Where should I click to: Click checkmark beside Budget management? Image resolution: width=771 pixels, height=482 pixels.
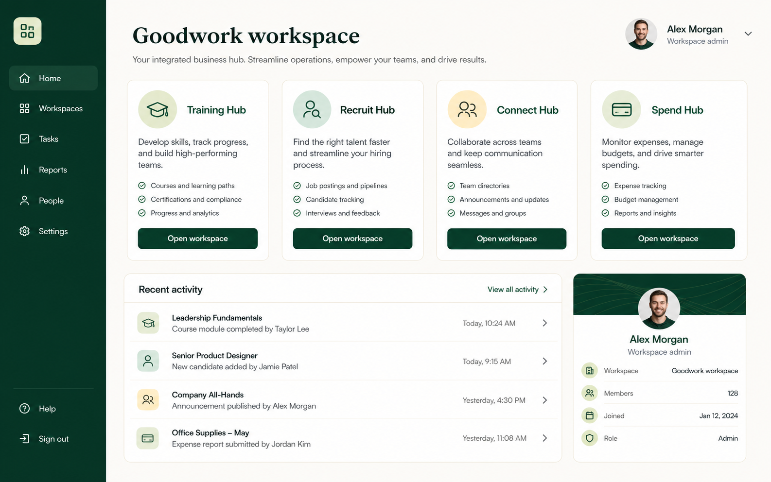point(605,199)
